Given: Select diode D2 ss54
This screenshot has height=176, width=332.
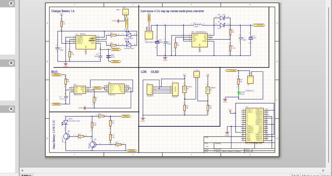Looking at the screenshot, I should point(222,18).
